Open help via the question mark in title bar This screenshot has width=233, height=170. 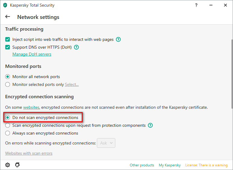[196, 5]
